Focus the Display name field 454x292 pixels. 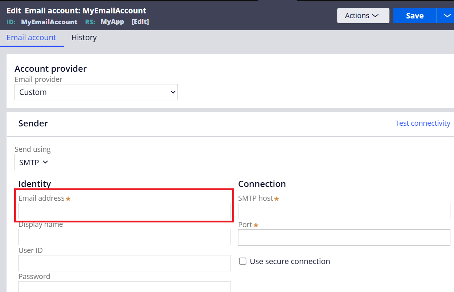(124, 237)
